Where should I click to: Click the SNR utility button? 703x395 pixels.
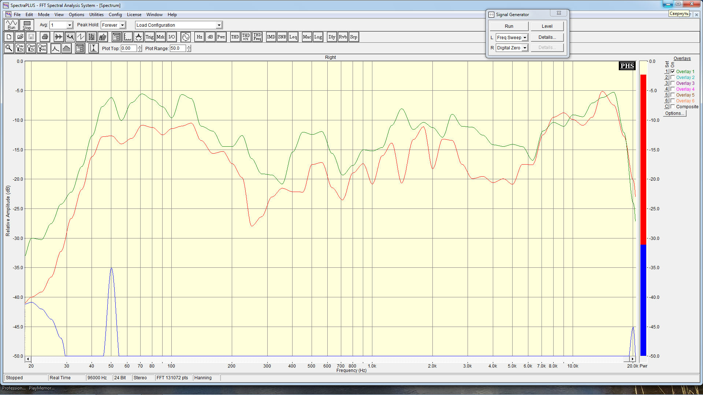coord(282,37)
